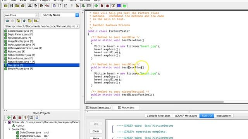
Task: Click the red Undo arrow icon
Action: tap(47, 6)
